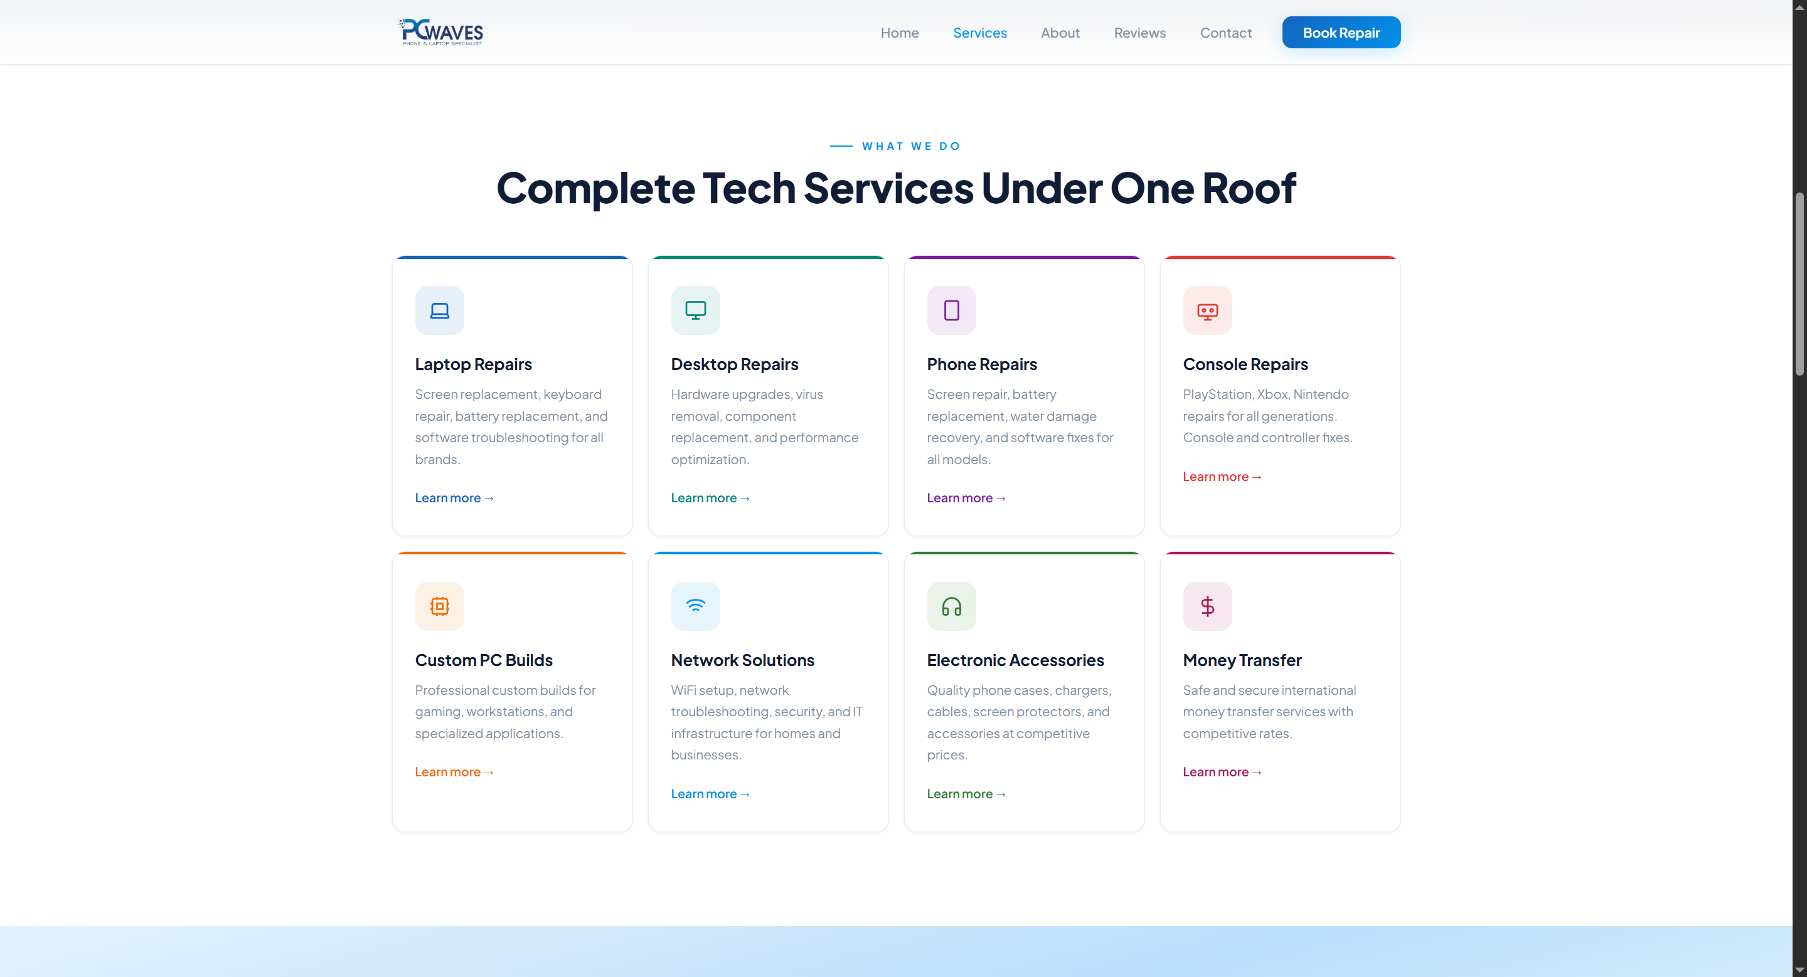Follow Learn more under Desktop Repairs
This screenshot has height=977, width=1807.
point(710,498)
